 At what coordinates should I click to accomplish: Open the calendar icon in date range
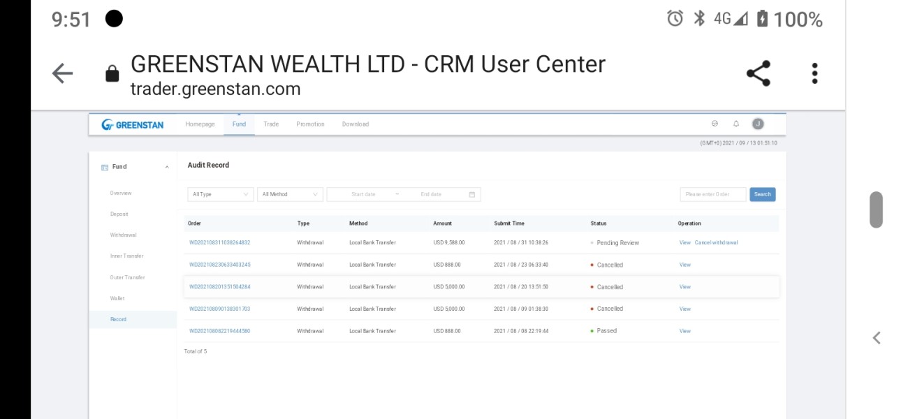tap(472, 194)
